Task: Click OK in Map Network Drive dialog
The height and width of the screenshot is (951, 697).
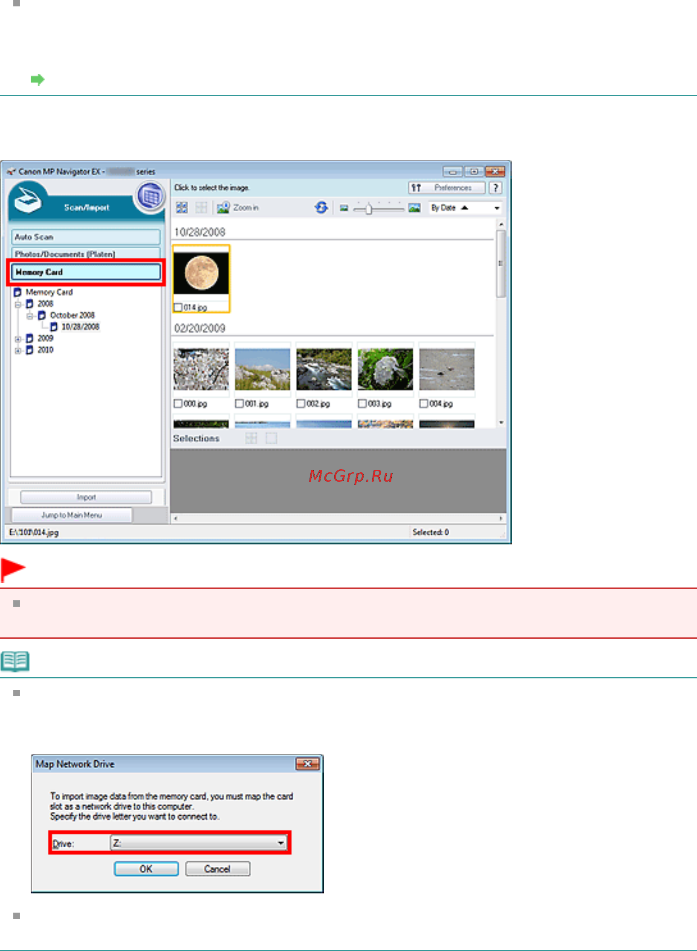Action: (x=146, y=869)
